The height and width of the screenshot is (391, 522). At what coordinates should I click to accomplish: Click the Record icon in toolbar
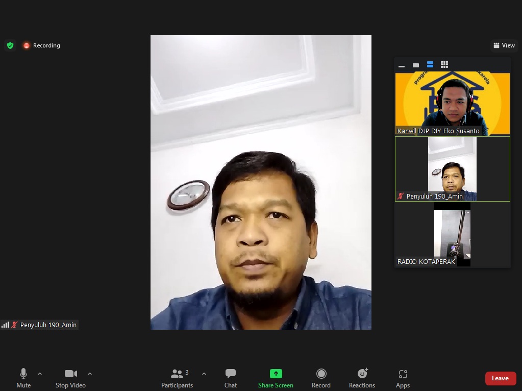pyautogui.click(x=321, y=378)
